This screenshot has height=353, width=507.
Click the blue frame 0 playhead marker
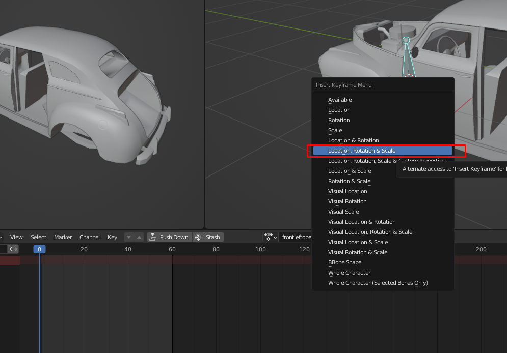tap(39, 249)
